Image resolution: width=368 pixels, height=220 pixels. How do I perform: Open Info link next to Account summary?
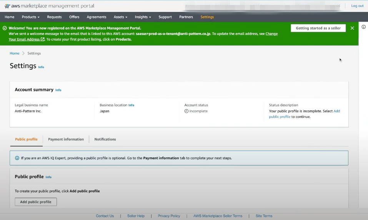point(58,90)
